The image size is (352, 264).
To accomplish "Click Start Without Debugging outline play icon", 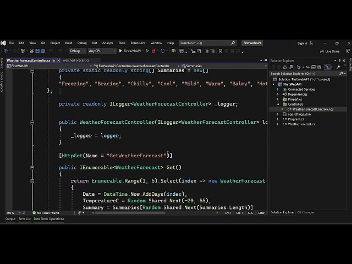I will tap(147, 51).
